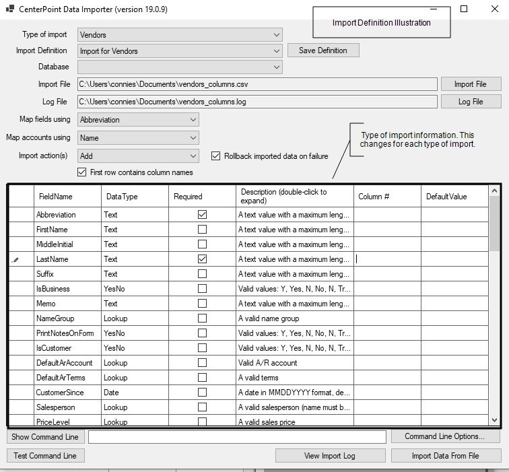Check Required box for Suffix
Screen dimensions: 509x472
pos(202,274)
